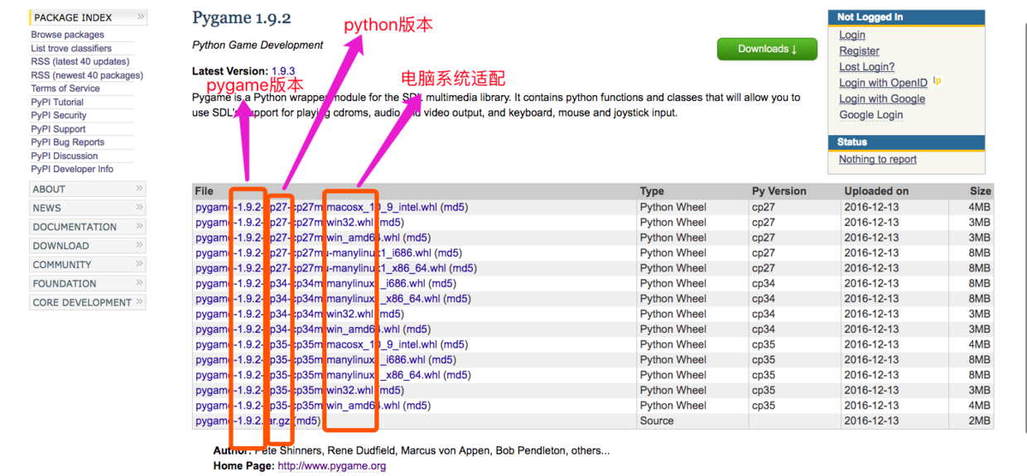
Task: Click the Uploaded on column header
Action: click(876, 191)
